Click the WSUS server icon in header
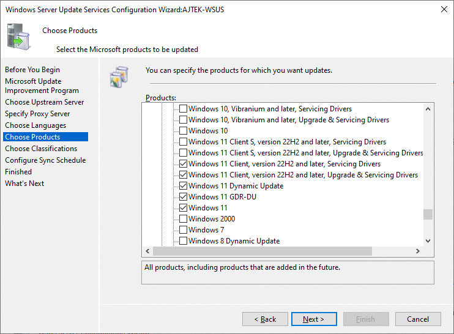The image size is (454, 334). [x=18, y=37]
